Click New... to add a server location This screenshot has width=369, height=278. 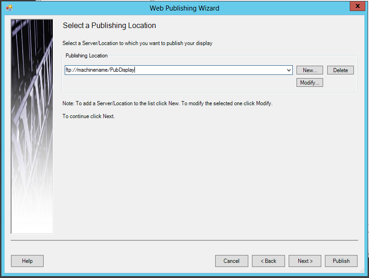pyautogui.click(x=310, y=70)
